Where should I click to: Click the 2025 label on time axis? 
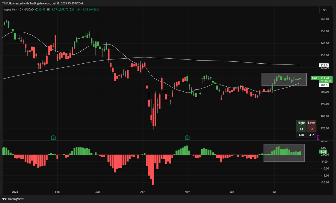click(15, 192)
